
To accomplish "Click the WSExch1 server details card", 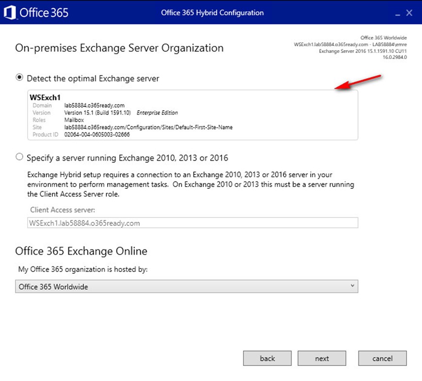I will [193, 115].
